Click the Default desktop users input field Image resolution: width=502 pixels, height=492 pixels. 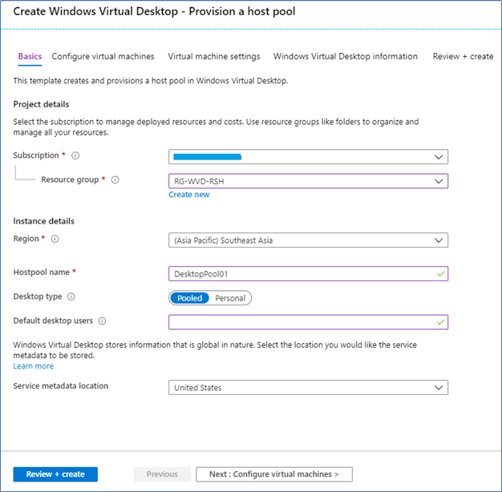(308, 322)
